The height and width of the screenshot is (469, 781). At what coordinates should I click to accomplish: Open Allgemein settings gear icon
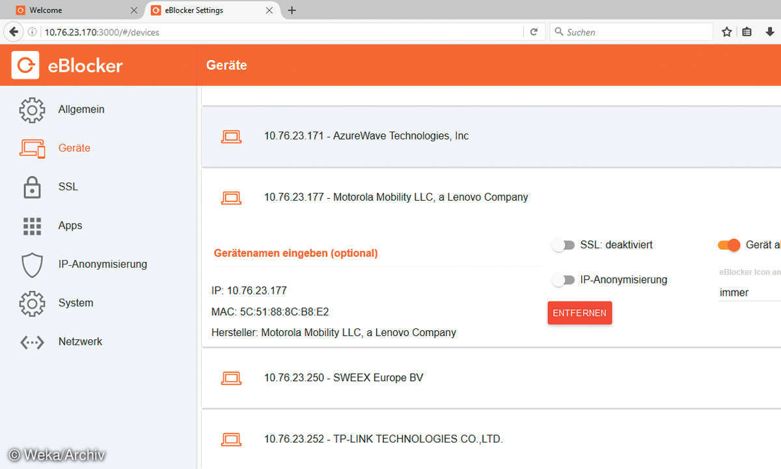click(32, 110)
